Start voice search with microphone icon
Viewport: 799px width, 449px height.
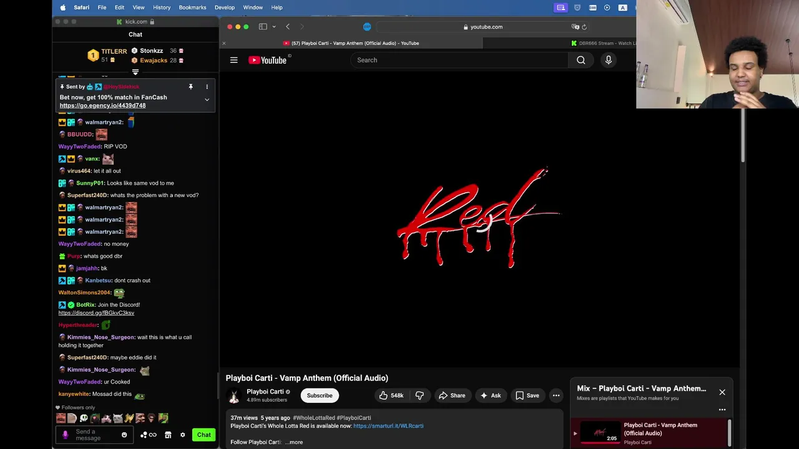pyautogui.click(x=609, y=60)
